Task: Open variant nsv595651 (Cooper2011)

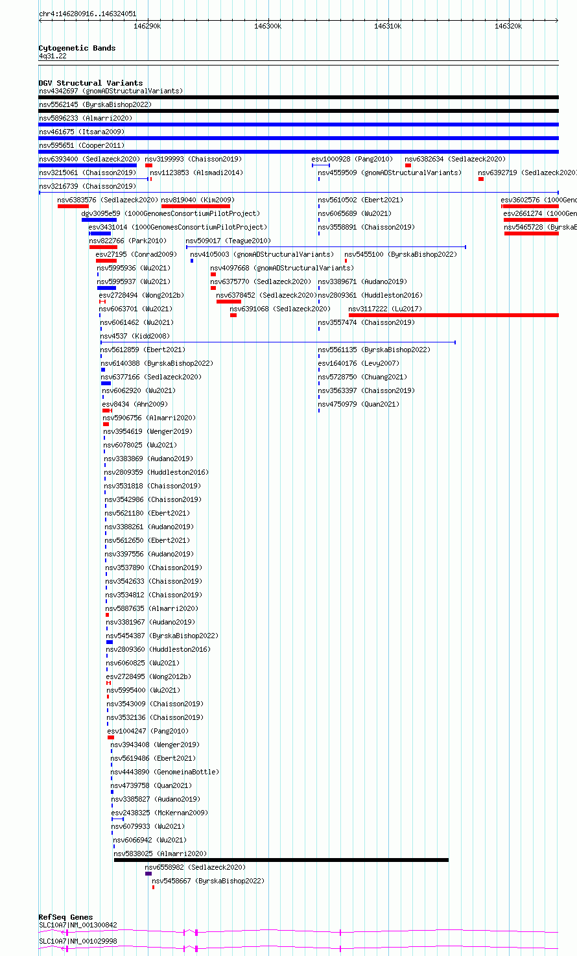Action: pyautogui.click(x=82, y=145)
